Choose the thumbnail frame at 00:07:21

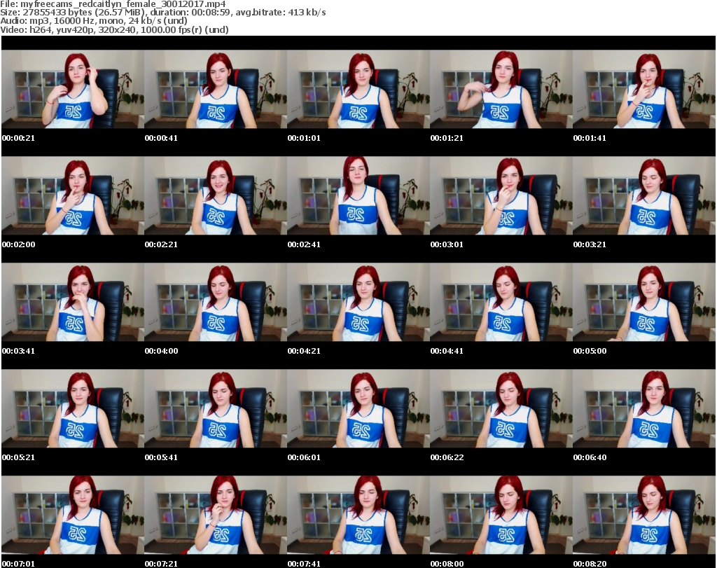(x=216, y=515)
